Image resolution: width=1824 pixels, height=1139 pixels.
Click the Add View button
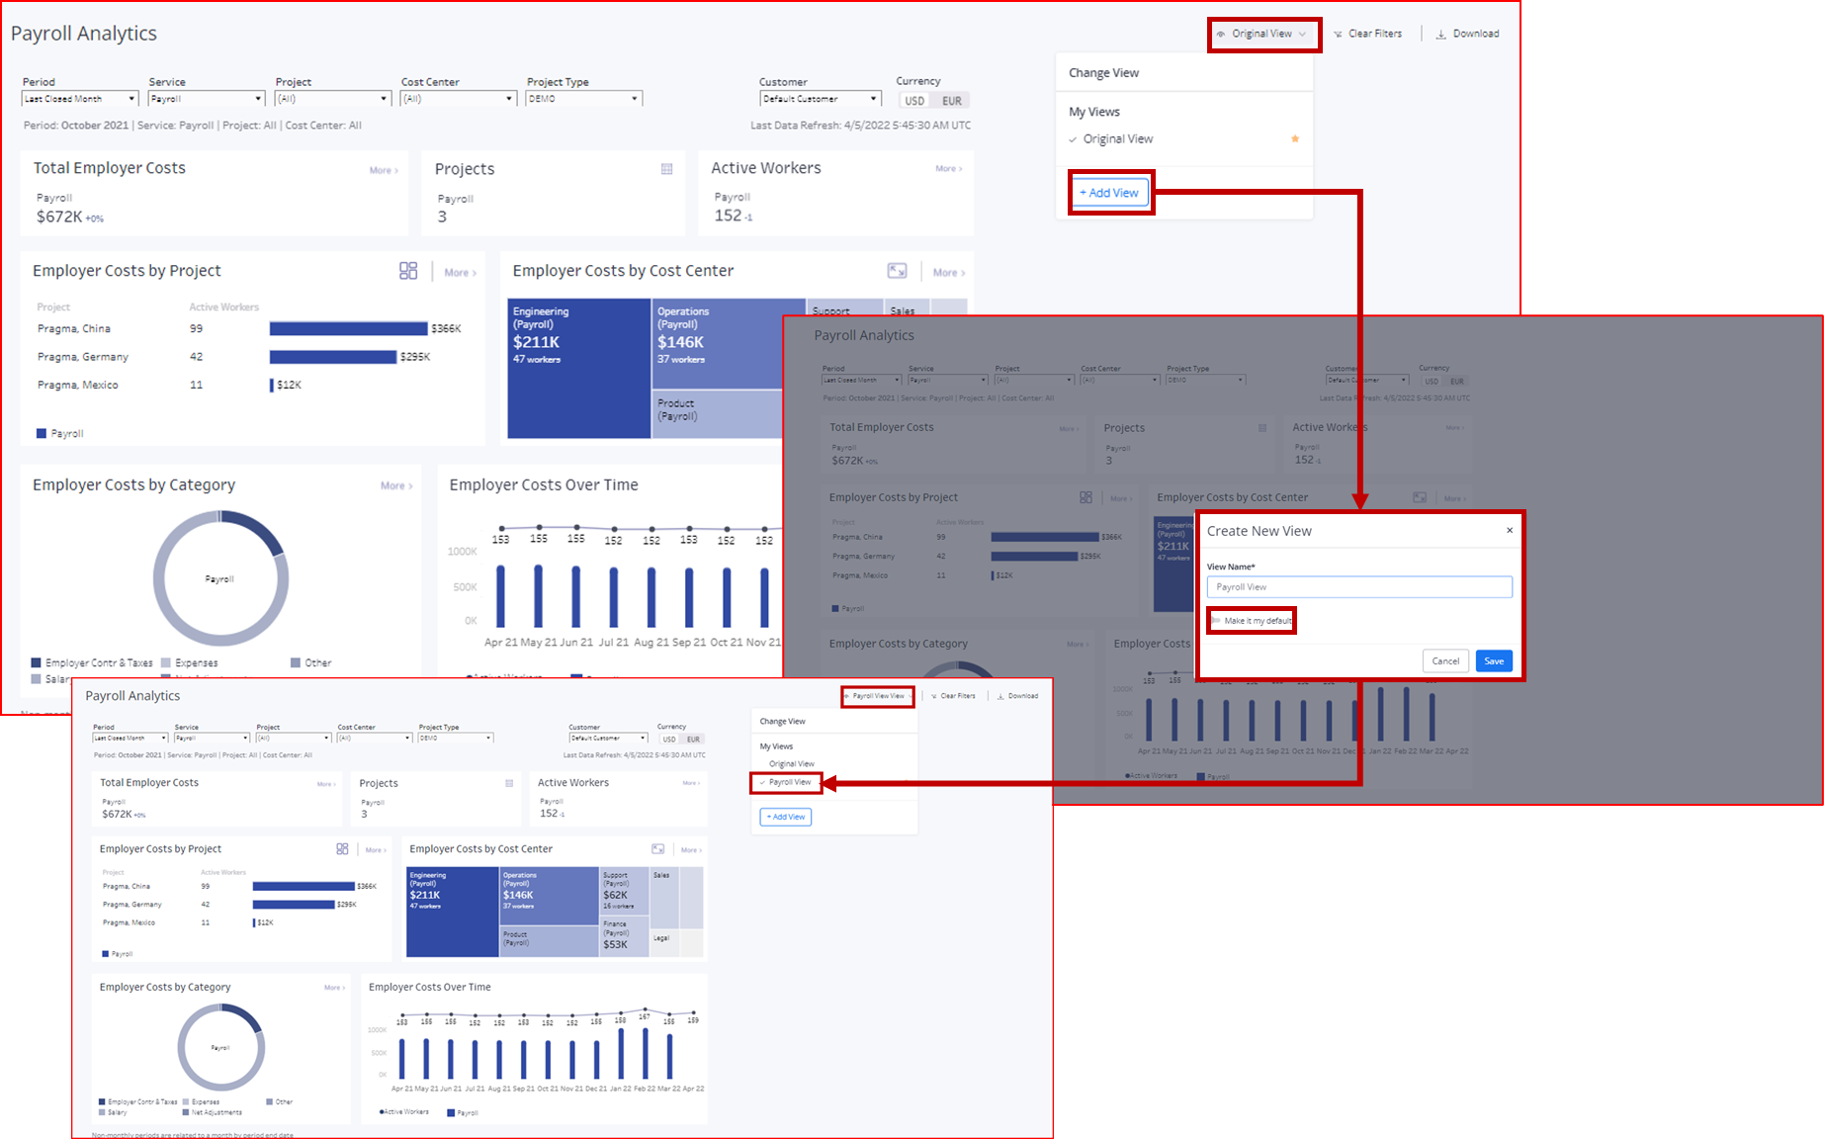coord(1109,192)
